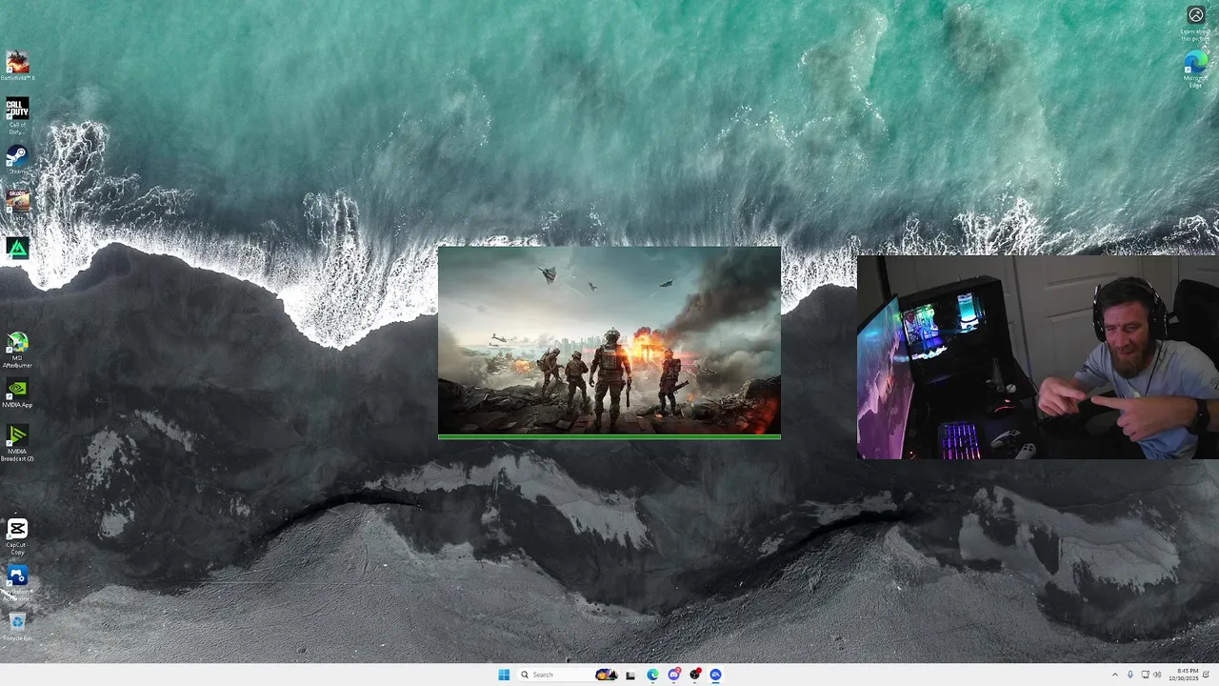Click the webcam overlay feed

(x=1038, y=357)
